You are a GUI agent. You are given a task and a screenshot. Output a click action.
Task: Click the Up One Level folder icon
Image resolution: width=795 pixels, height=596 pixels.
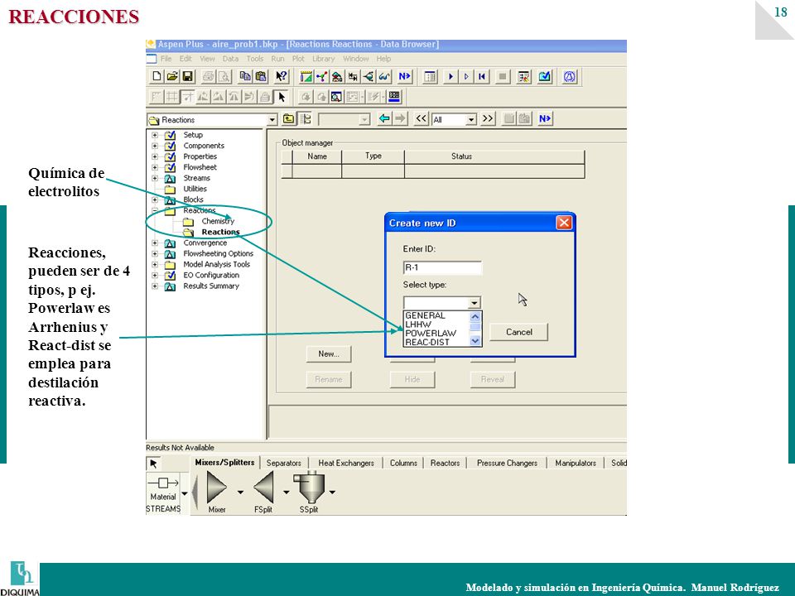[x=288, y=119]
